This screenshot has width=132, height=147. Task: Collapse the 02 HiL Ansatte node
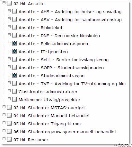[x=4, y=3]
